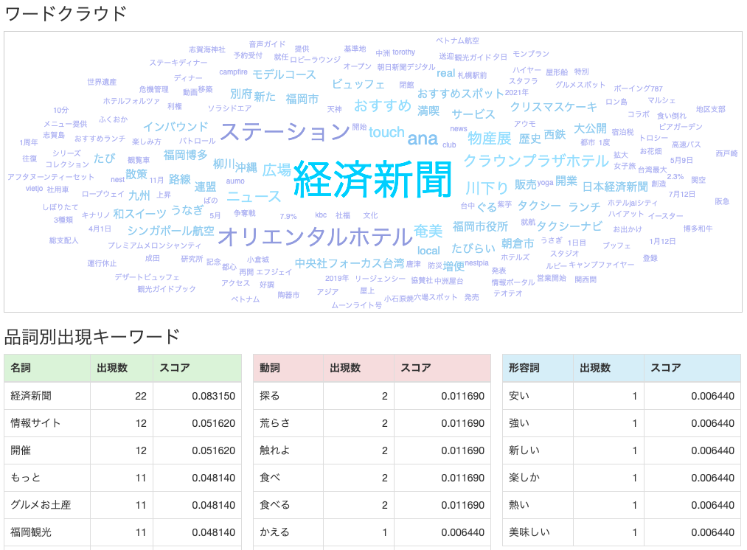Viewport: 747px width, 550px height.
Task: Select the 経済新聞 row in noun table
Action: 123,396
